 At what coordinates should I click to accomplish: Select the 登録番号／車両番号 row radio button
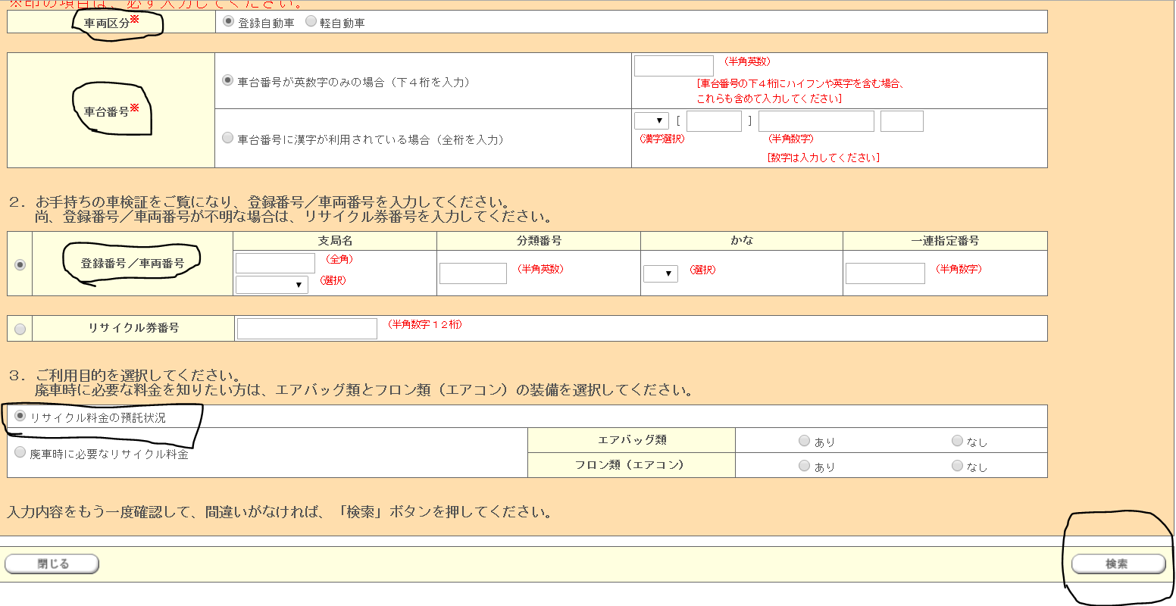click(20, 265)
